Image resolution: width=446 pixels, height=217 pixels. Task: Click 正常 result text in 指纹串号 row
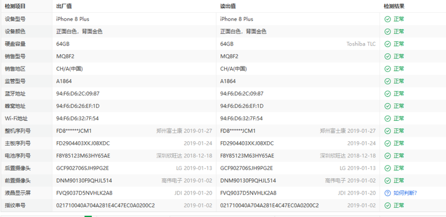(399, 205)
